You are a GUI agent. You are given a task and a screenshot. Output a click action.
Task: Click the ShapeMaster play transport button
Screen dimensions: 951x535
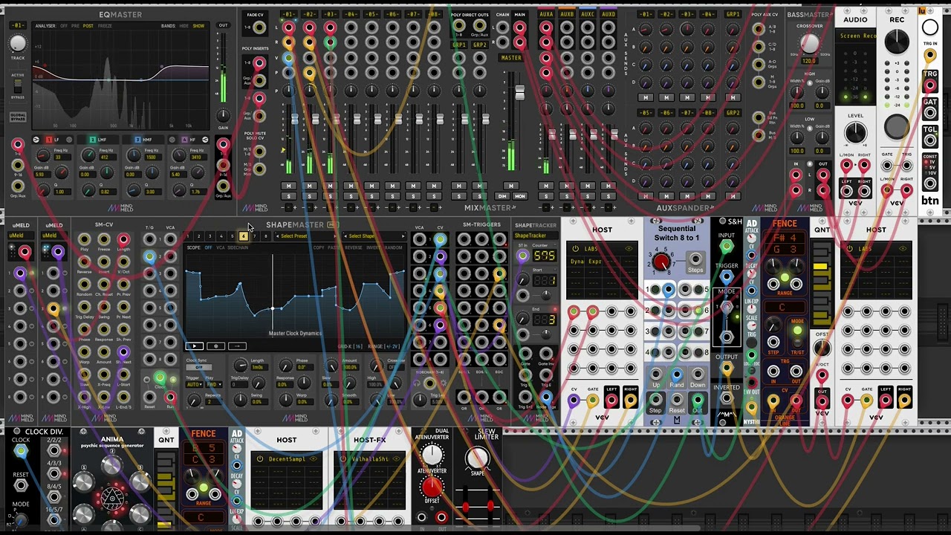click(194, 346)
